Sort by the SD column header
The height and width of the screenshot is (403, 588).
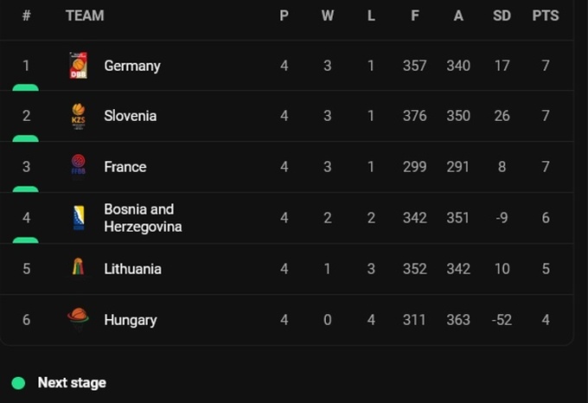coord(502,16)
